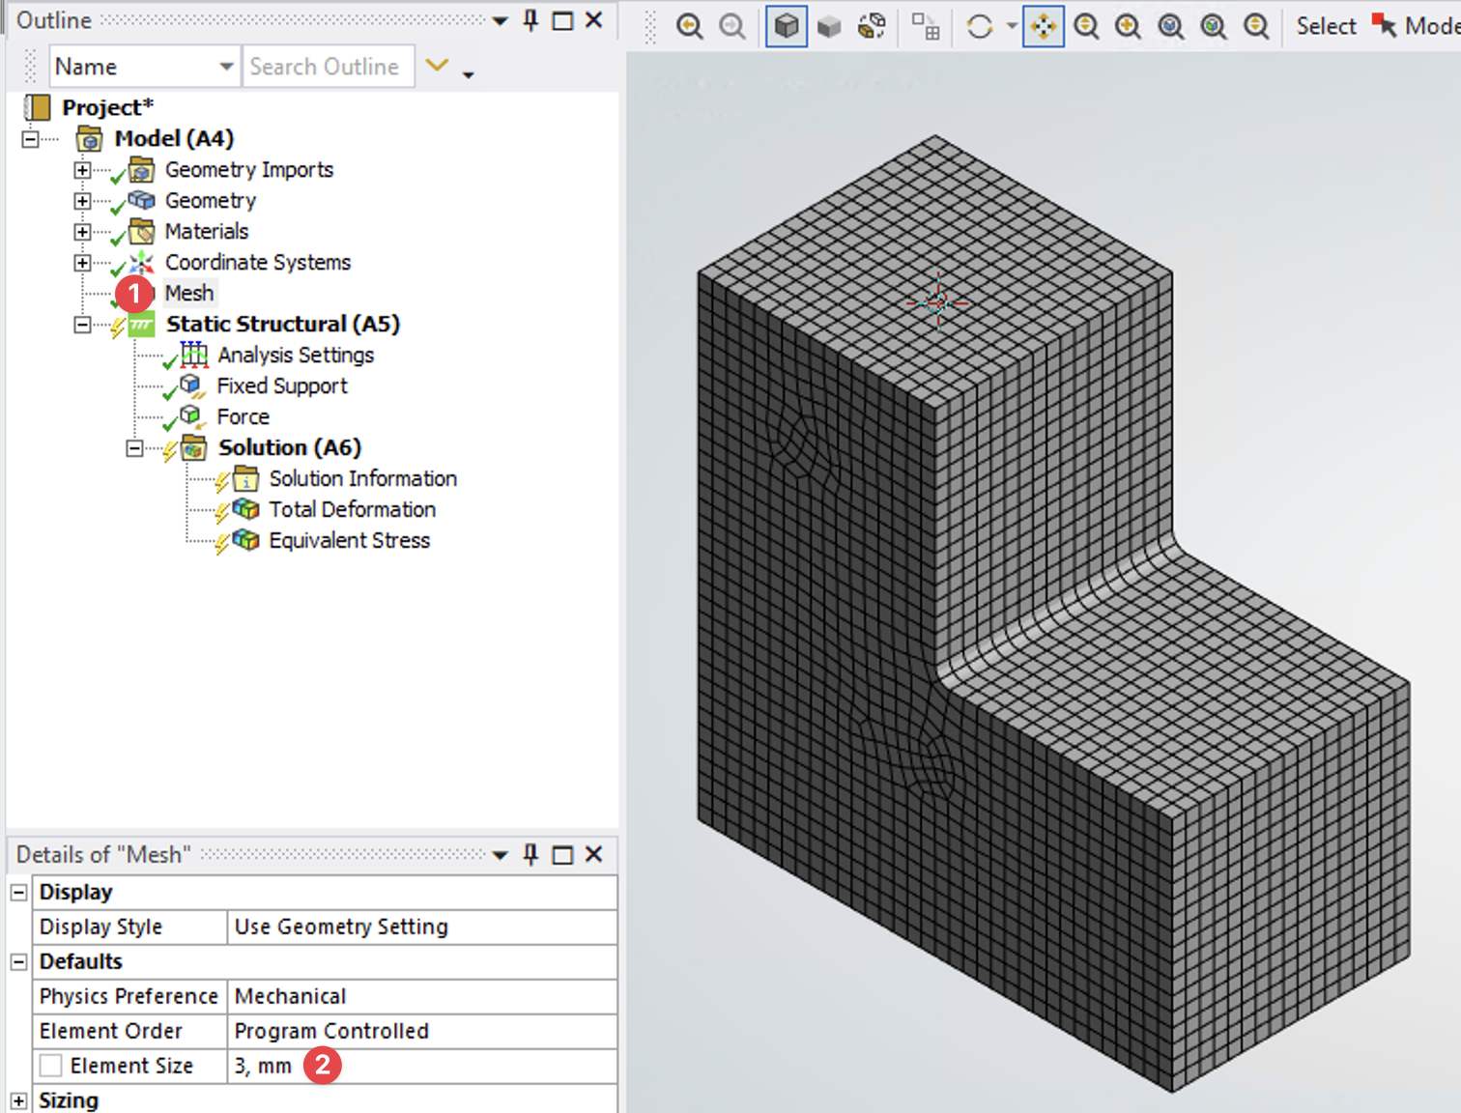Viewport: 1461px width, 1113px height.
Task: Collapse the Static Structural (A5) branch
Action: (x=82, y=325)
